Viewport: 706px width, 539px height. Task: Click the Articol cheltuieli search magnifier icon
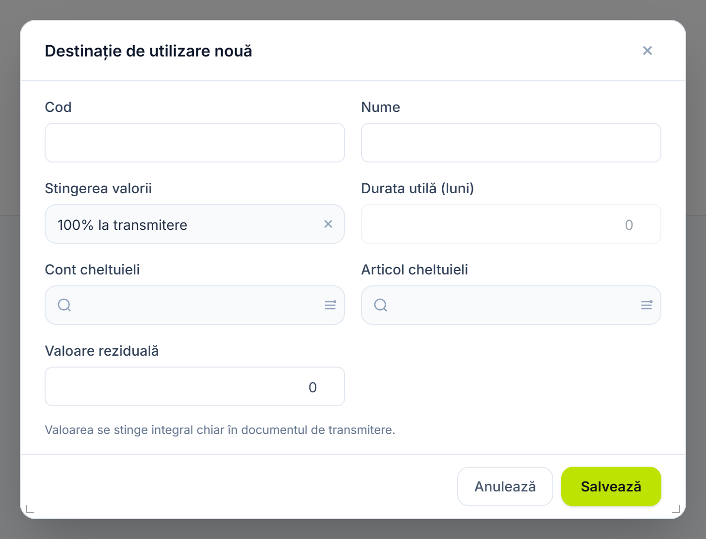tap(381, 305)
